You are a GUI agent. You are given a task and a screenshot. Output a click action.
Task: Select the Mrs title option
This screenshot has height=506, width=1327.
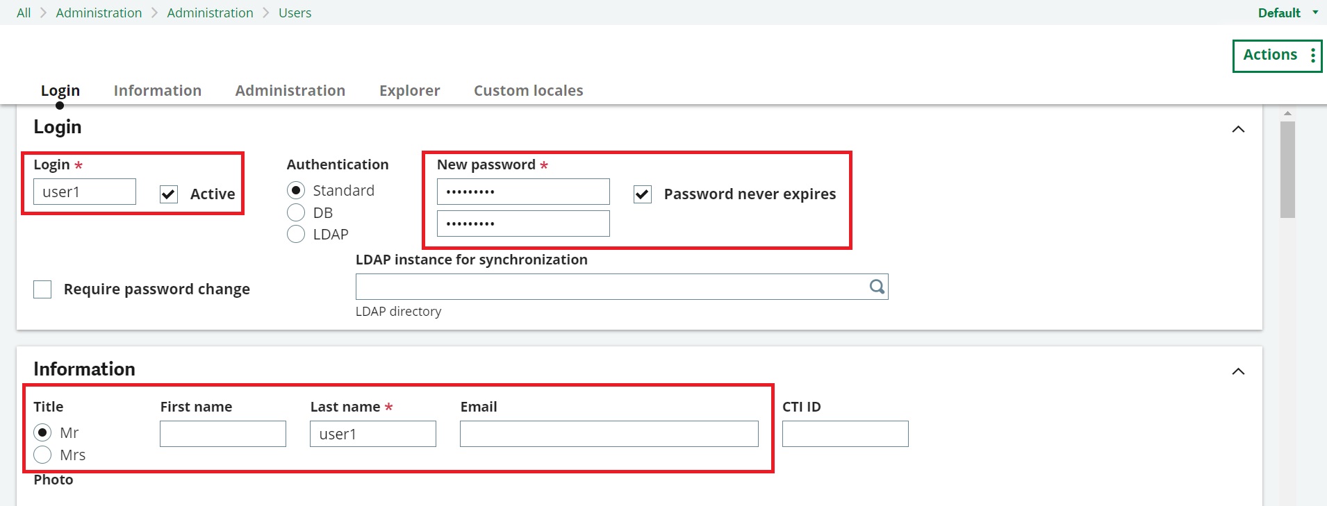[x=42, y=455]
